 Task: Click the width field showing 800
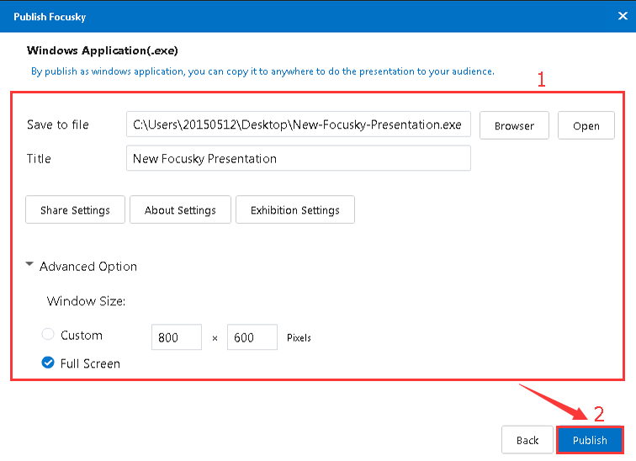click(177, 337)
